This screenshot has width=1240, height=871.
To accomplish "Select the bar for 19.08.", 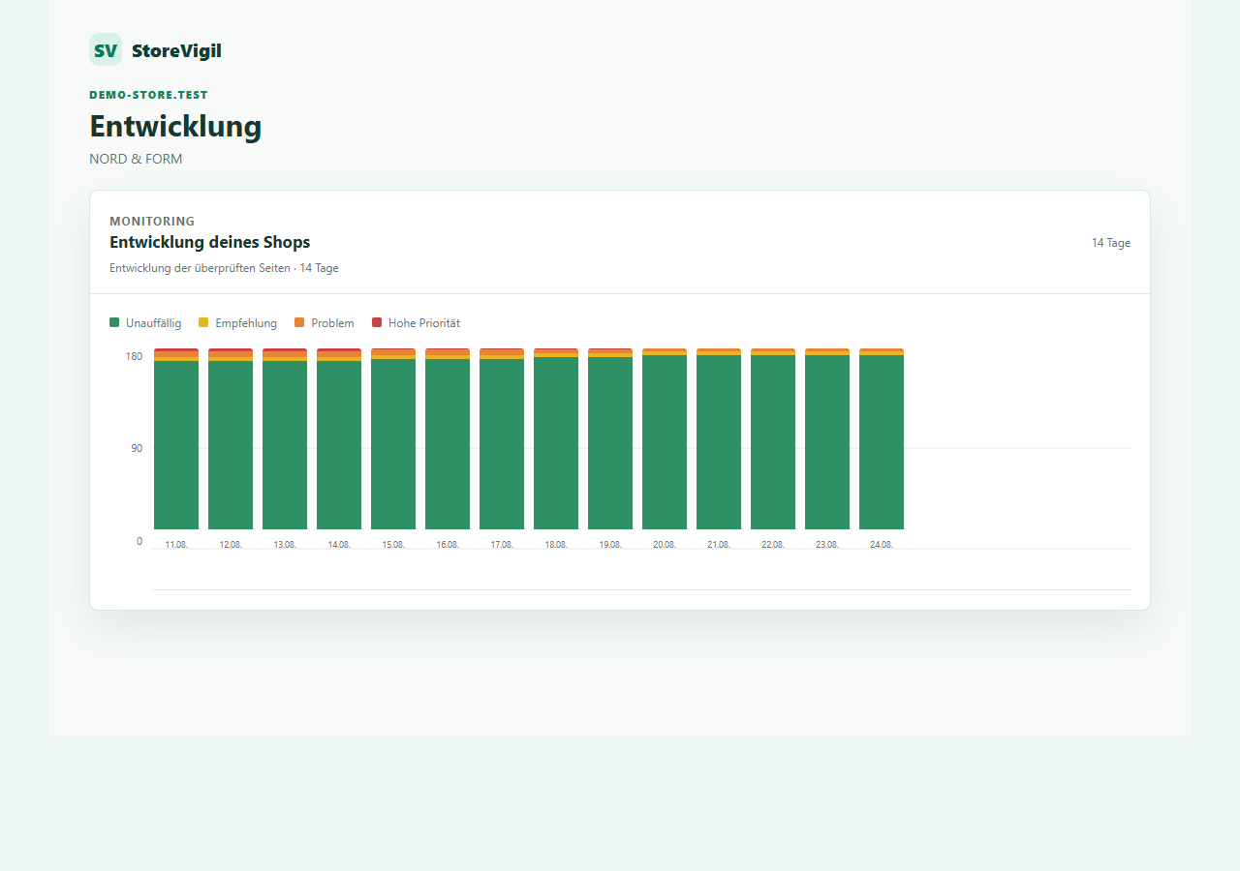I will click(x=610, y=438).
